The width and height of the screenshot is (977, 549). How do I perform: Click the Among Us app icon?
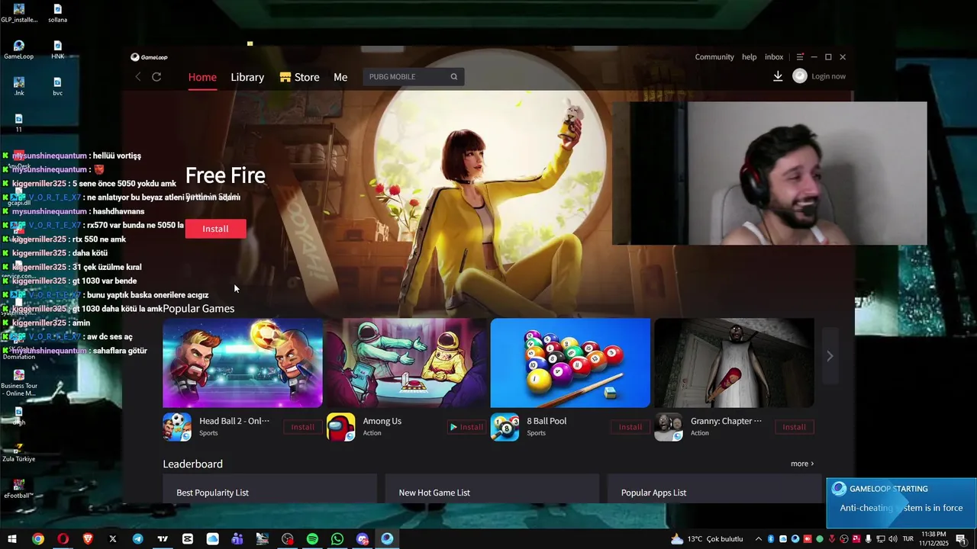pyautogui.click(x=341, y=427)
